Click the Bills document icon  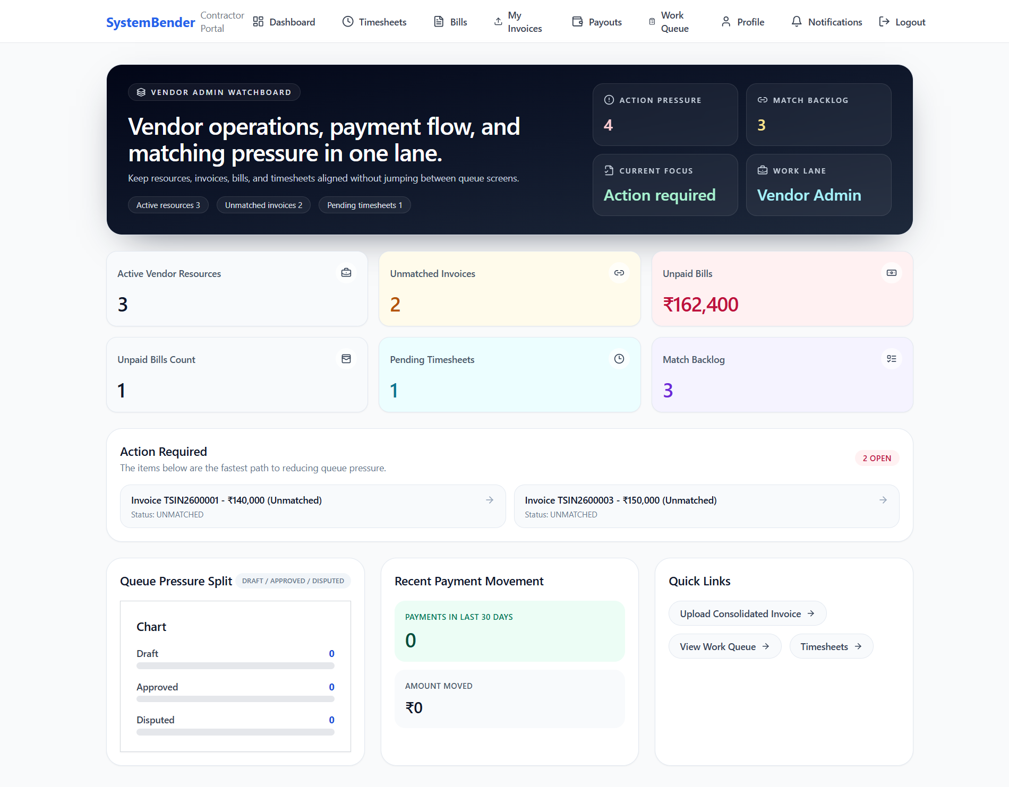point(439,22)
